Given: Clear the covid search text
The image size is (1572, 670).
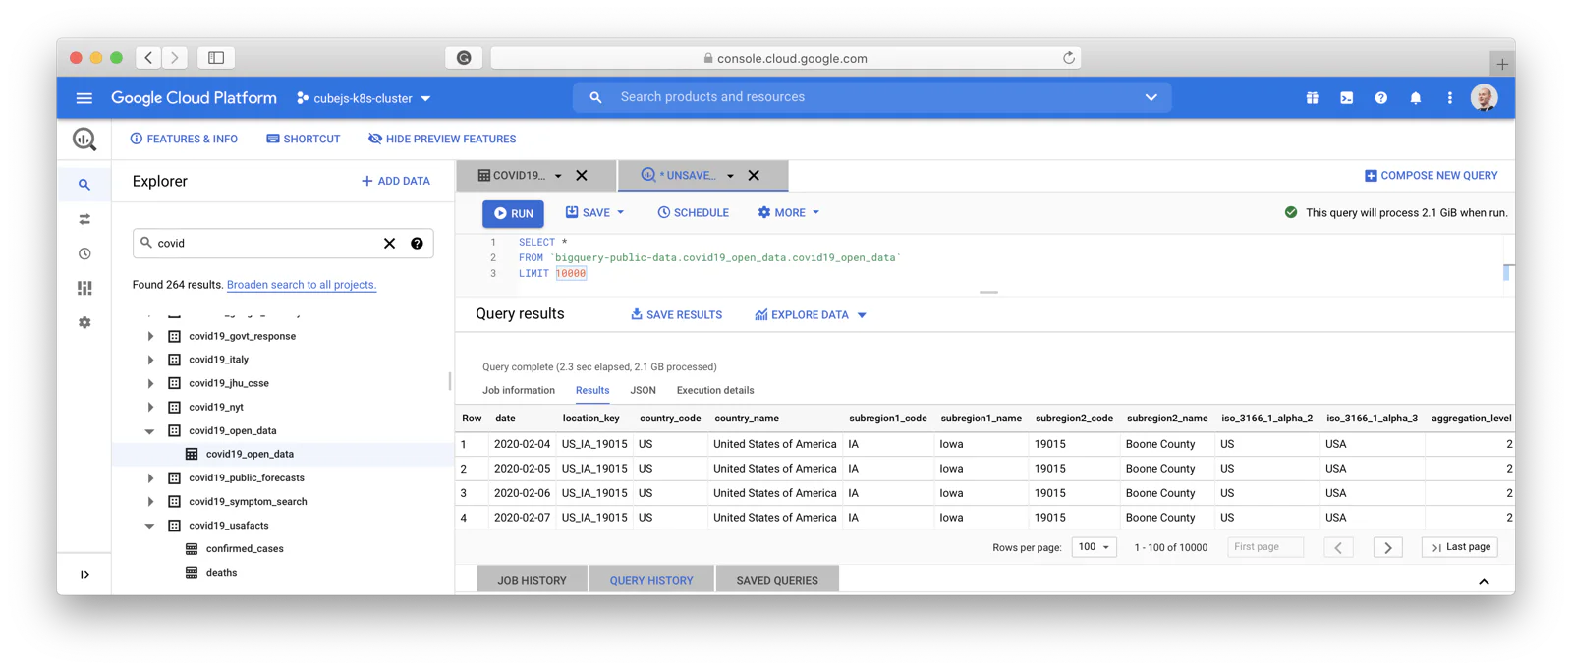Looking at the screenshot, I should point(389,244).
